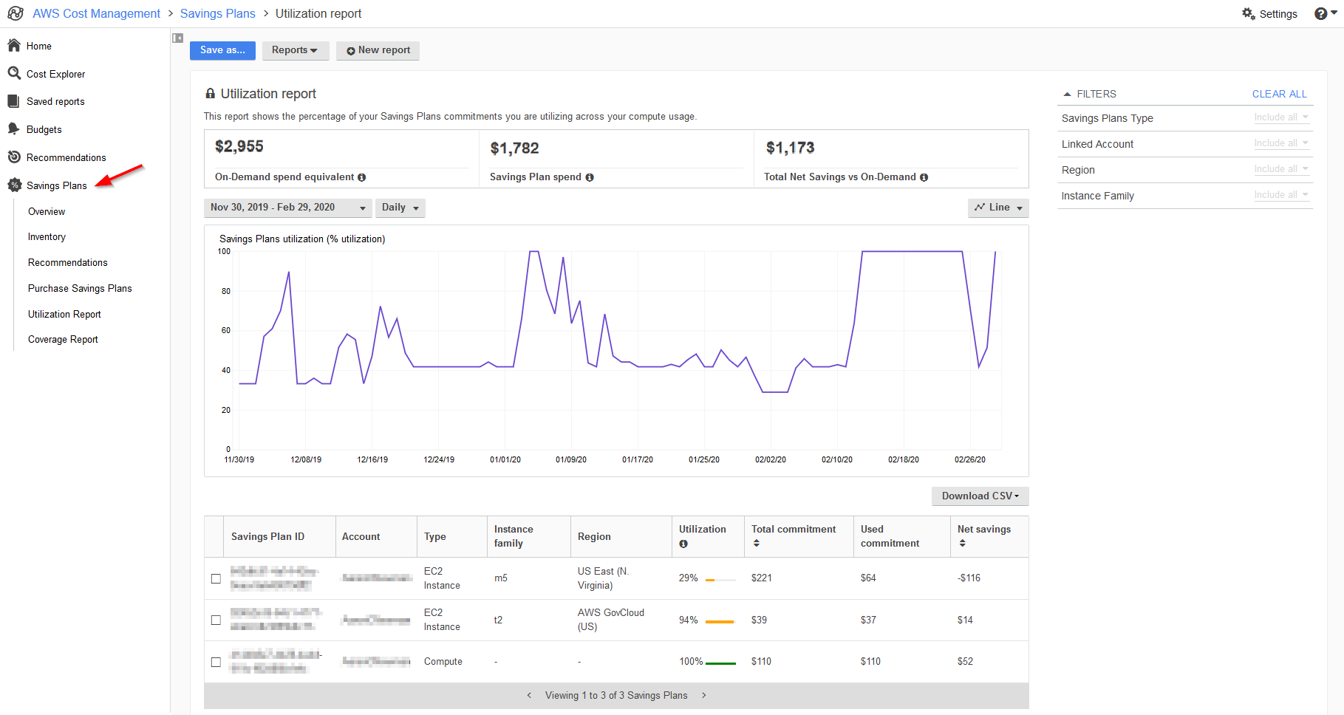Click the 29% utilization progress bar

[x=720, y=581]
